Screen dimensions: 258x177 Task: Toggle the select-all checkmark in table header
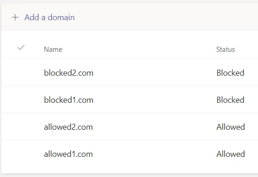[x=21, y=47]
